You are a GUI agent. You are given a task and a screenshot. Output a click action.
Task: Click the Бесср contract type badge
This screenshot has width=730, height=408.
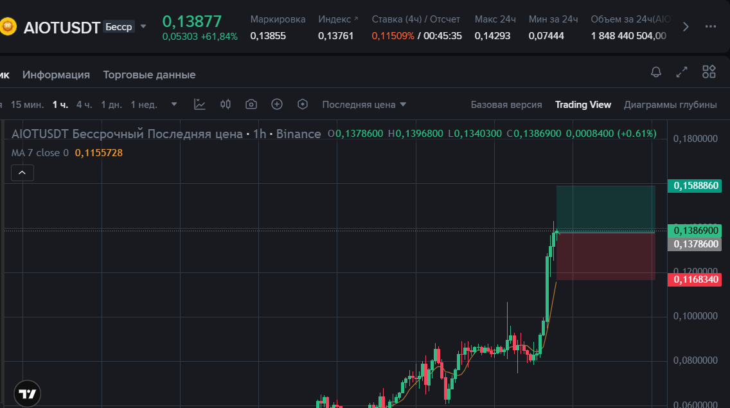click(x=119, y=27)
